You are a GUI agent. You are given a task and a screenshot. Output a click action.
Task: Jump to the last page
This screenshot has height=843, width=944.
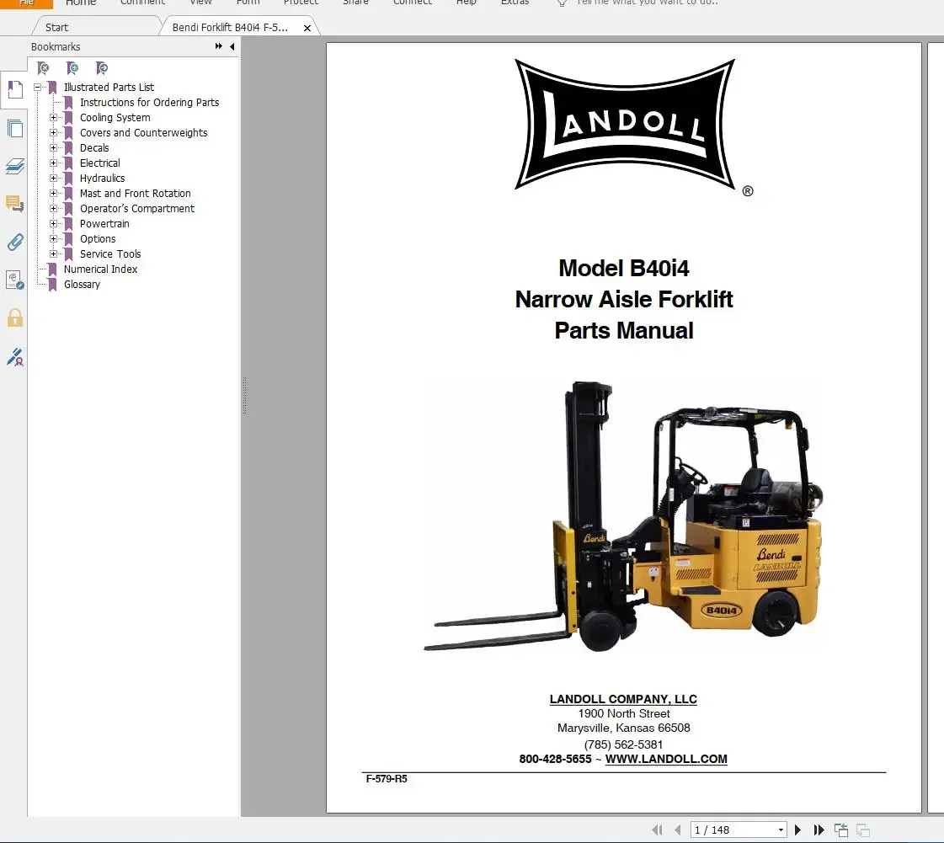pos(819,830)
